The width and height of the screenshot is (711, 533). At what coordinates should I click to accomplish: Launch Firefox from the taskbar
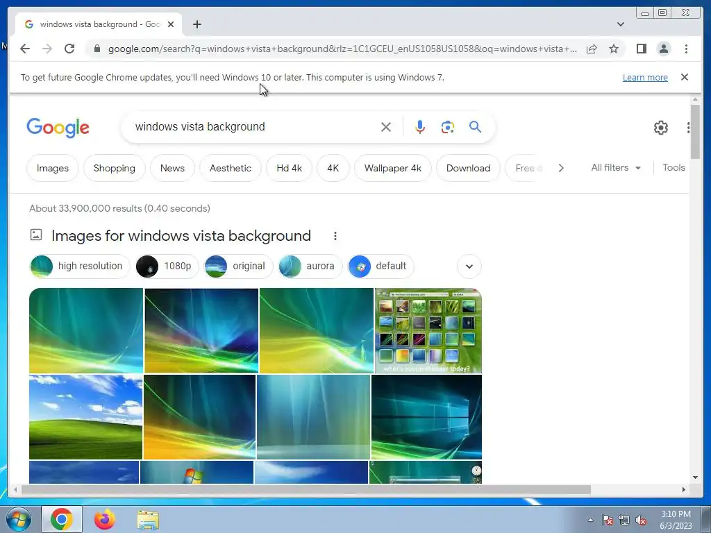[x=105, y=519]
